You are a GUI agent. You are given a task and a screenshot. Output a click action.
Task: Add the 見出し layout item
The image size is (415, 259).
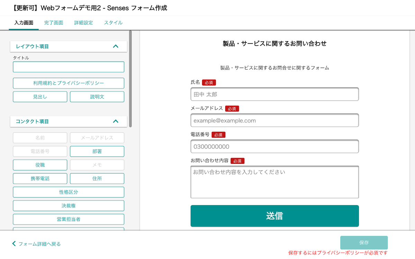(40, 97)
